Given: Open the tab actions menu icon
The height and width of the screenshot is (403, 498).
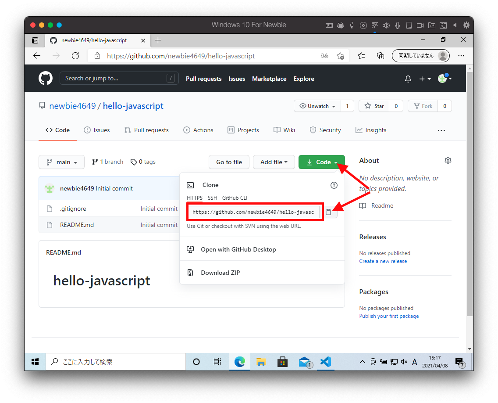Looking at the screenshot, I should 35,40.
